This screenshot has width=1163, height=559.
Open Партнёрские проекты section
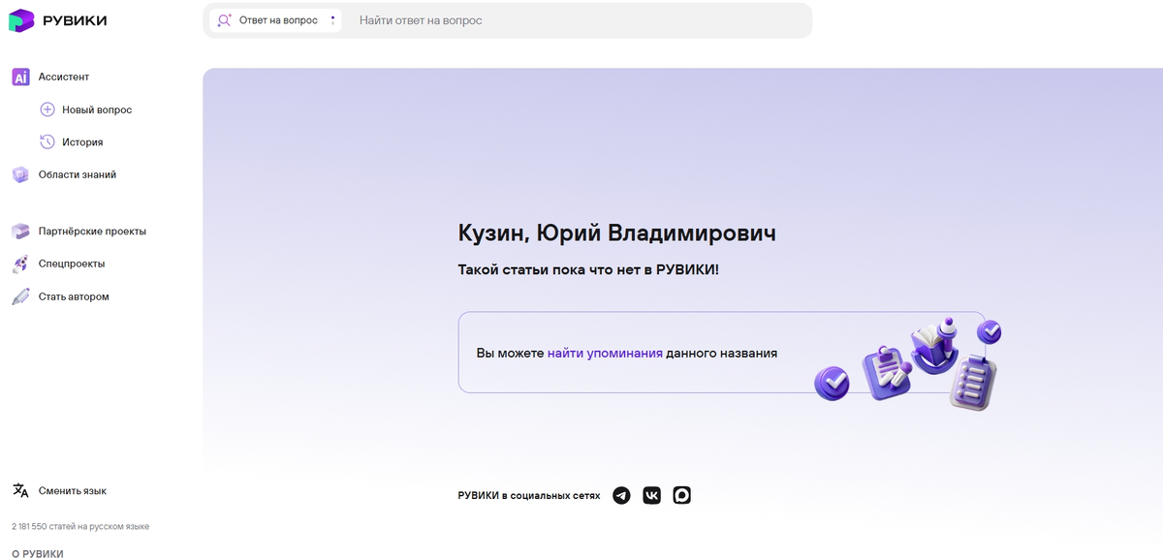[92, 231]
